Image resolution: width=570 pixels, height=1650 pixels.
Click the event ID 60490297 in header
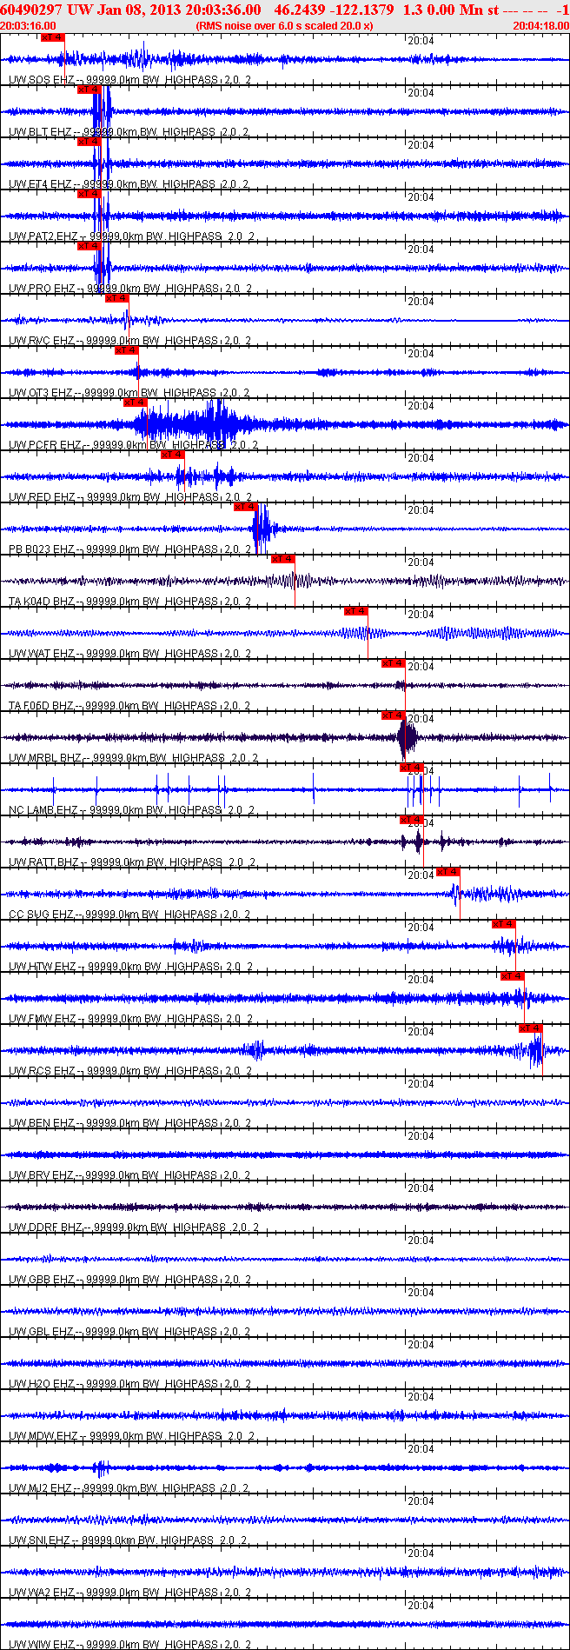(x=30, y=10)
